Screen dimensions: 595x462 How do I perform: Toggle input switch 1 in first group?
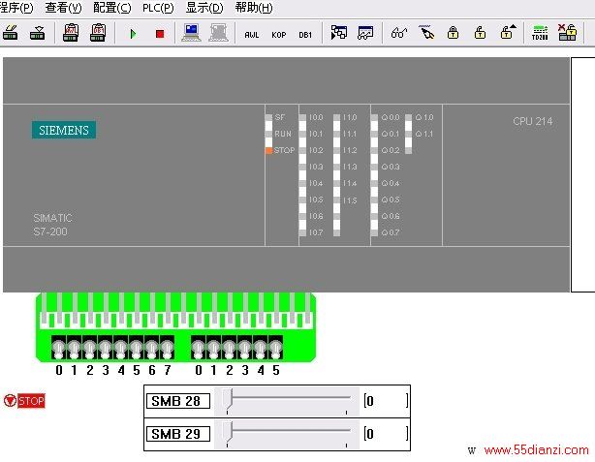pyautogui.click(x=74, y=348)
